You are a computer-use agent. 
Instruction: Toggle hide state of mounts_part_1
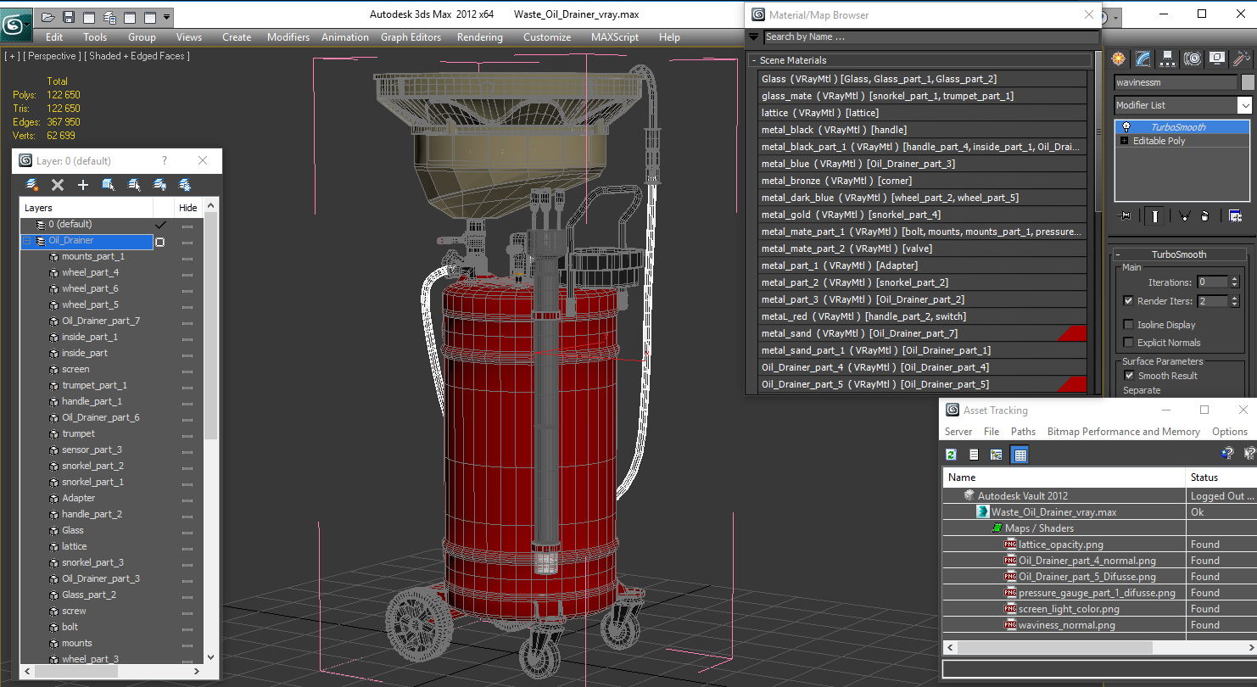(x=187, y=257)
